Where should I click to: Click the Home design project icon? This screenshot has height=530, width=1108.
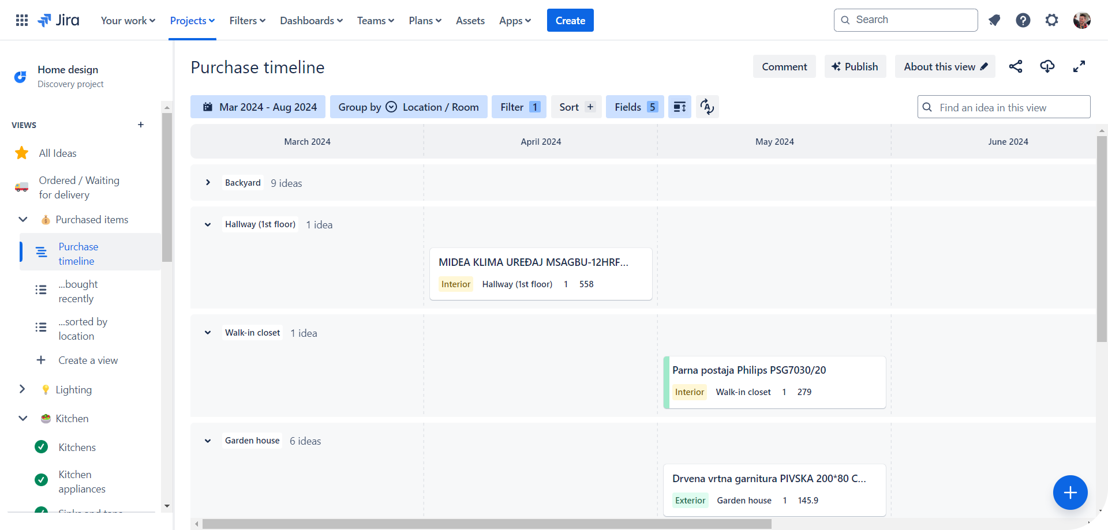coord(20,76)
